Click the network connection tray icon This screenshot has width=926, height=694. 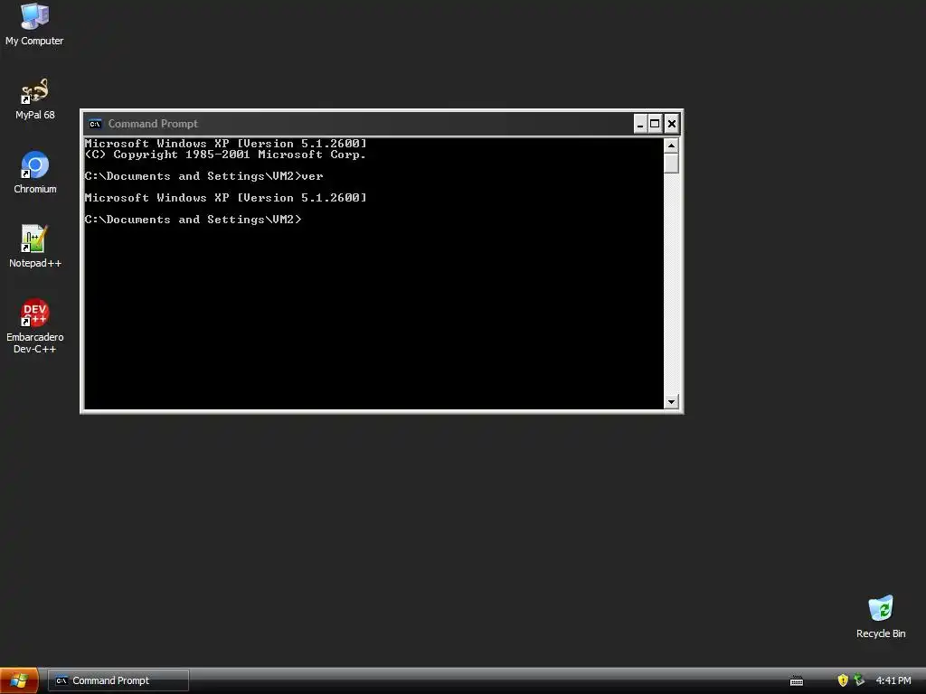859,680
